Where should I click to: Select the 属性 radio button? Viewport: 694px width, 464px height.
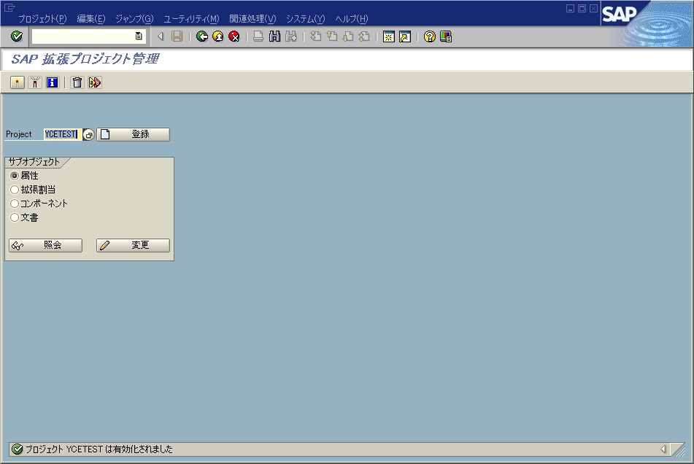(15, 176)
